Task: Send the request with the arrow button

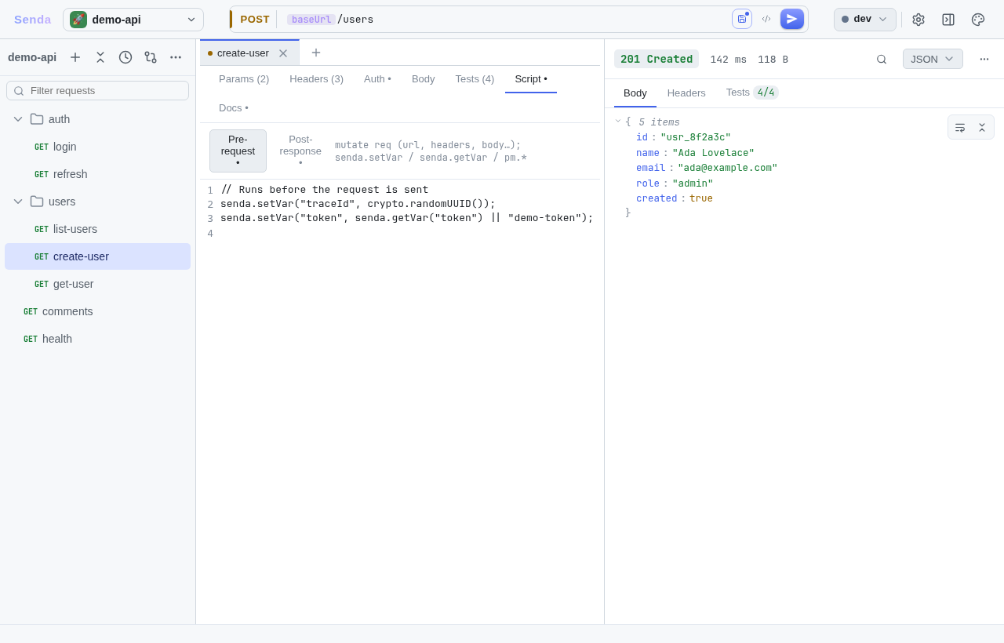Action: click(792, 19)
